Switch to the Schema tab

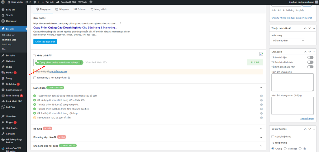point(79,9)
